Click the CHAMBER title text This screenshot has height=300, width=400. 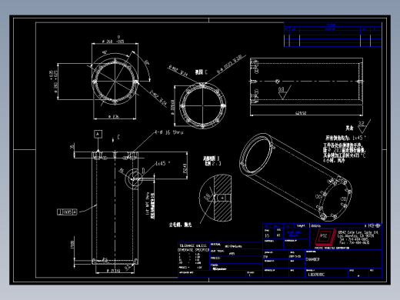[x=312, y=259]
